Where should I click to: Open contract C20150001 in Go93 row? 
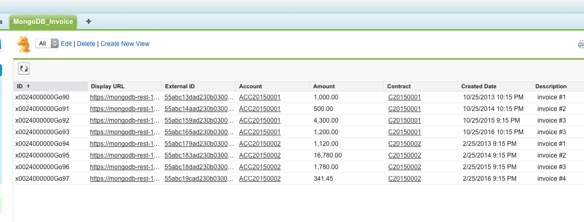pos(405,132)
